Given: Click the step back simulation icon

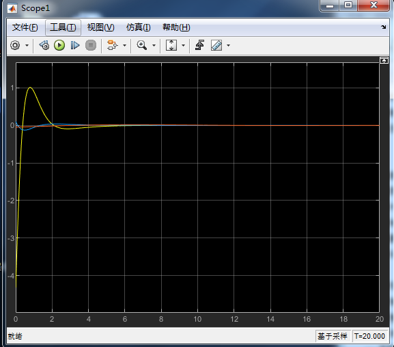Looking at the screenshot, I should 44,46.
